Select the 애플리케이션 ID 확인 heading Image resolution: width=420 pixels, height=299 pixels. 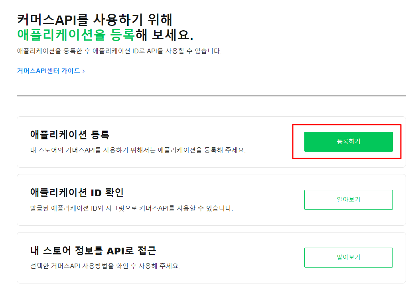pyautogui.click(x=77, y=192)
